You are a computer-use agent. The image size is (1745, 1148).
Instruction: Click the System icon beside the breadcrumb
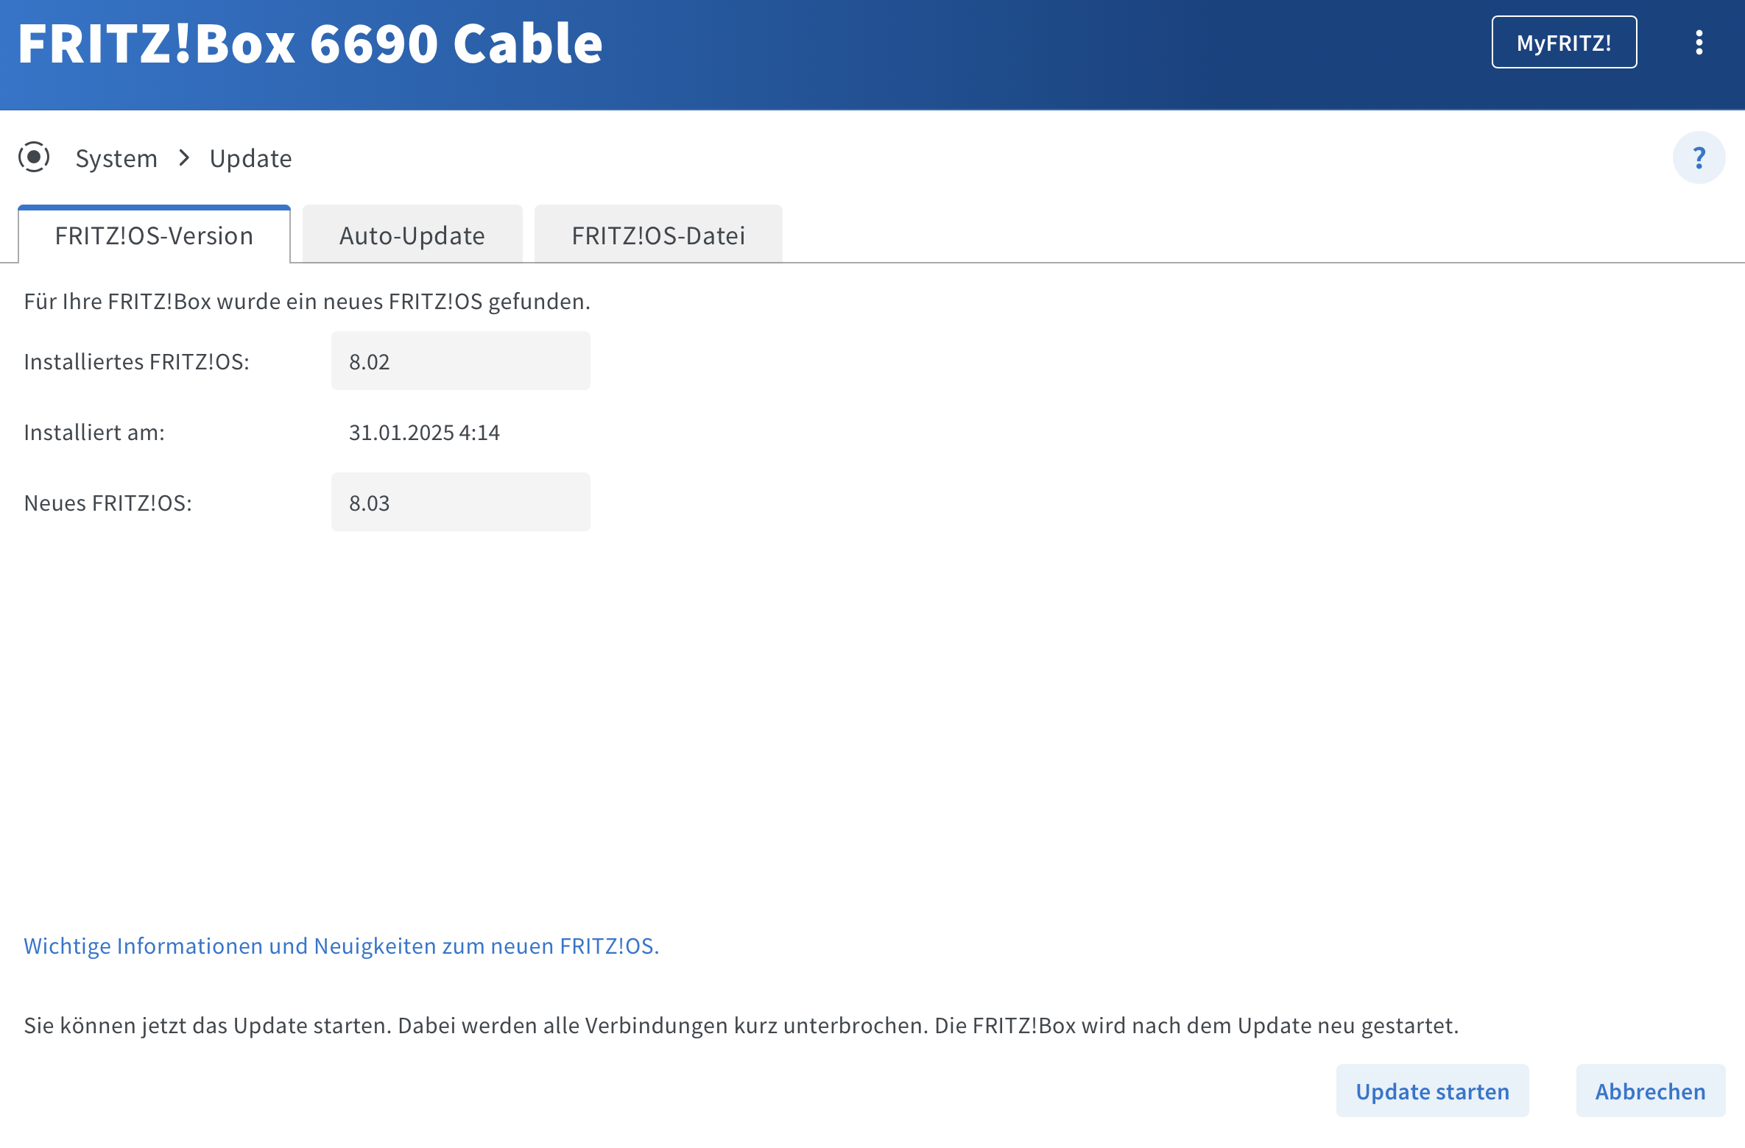click(34, 157)
